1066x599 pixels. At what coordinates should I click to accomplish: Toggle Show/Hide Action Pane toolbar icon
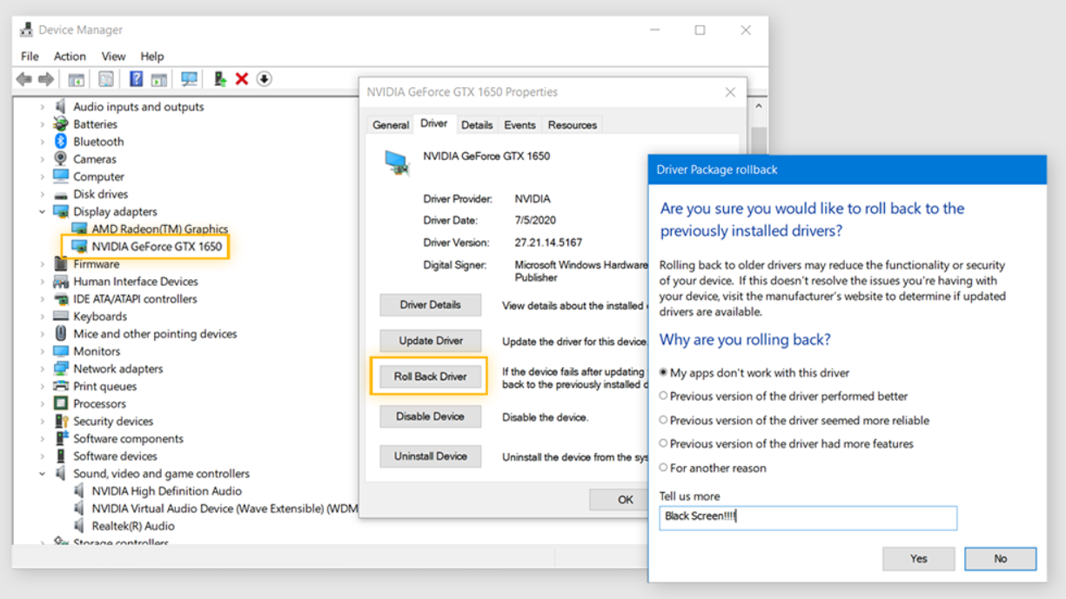tap(158, 79)
